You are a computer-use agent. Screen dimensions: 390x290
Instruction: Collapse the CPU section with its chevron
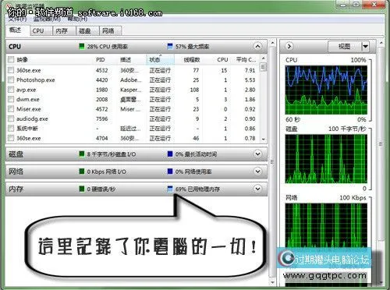[257, 47]
